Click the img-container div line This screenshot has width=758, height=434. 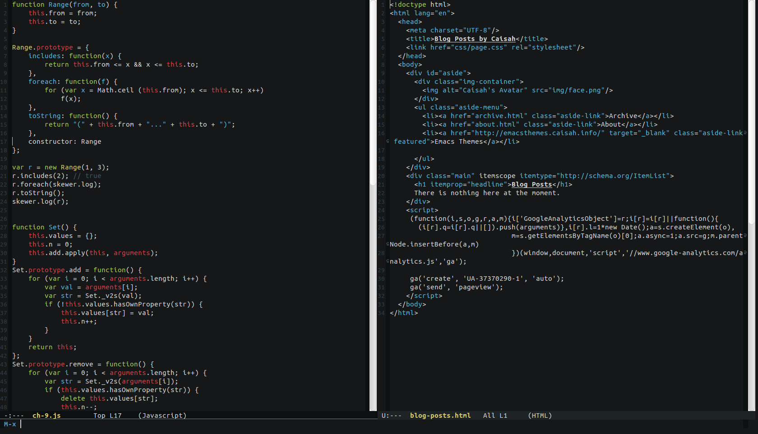pos(469,82)
